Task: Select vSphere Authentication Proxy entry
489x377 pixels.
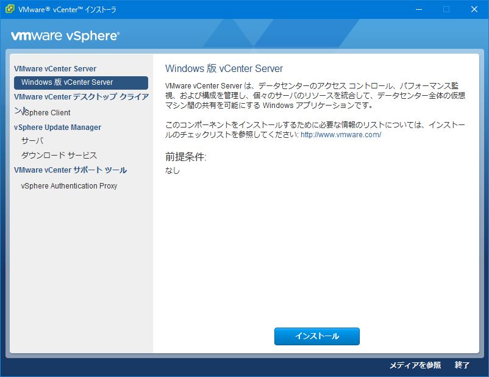Action: pos(70,185)
